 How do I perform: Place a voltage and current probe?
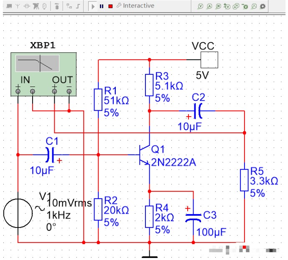(236, 6)
